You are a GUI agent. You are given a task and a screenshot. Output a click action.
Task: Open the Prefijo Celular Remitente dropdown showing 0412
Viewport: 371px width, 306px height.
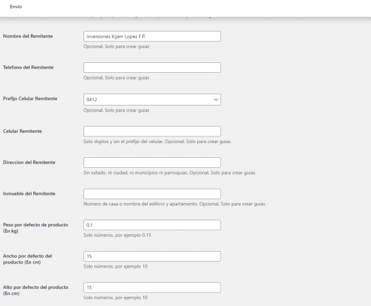click(152, 99)
